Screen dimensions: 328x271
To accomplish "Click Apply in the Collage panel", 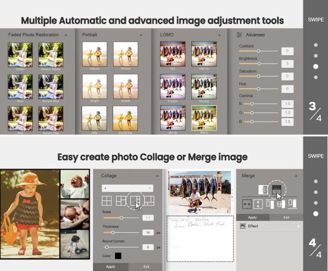I will [x=110, y=267].
